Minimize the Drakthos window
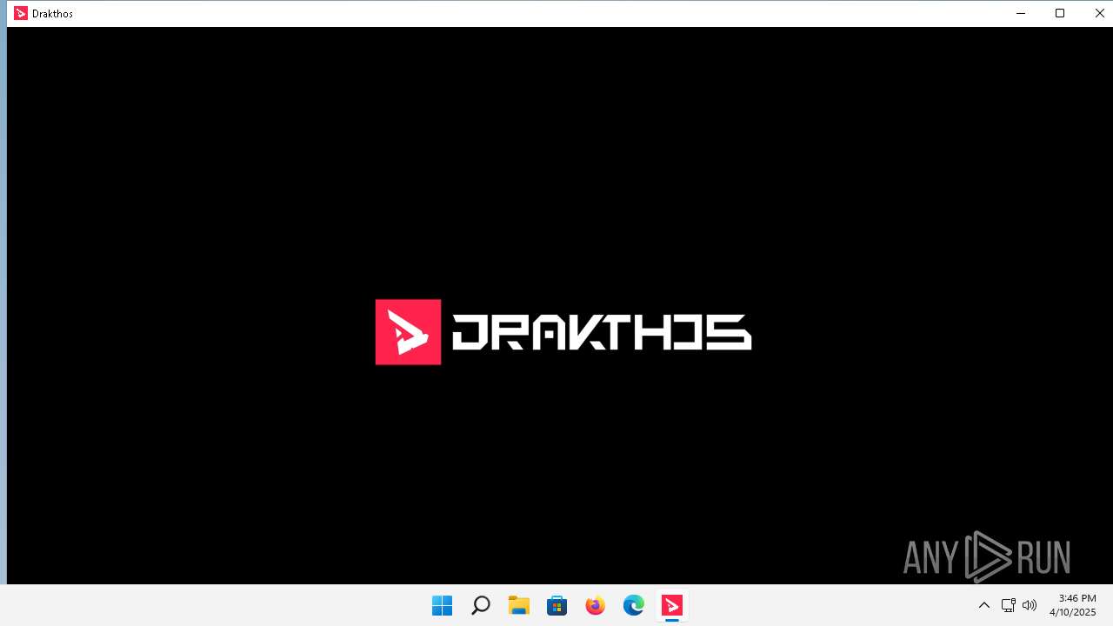Screen dimensions: 1113x626 [1021, 13]
